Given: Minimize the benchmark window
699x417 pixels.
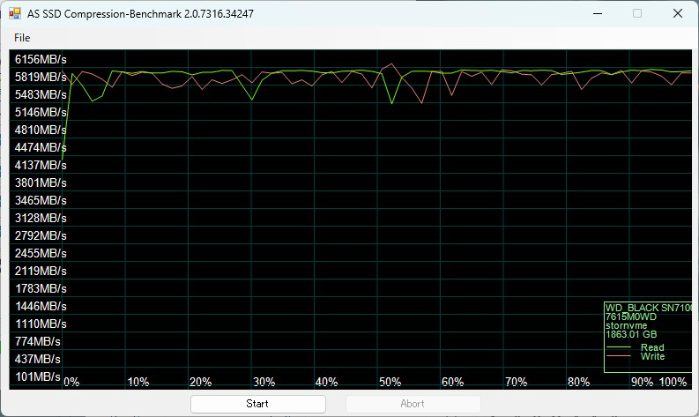Looking at the screenshot, I should 598,13.
